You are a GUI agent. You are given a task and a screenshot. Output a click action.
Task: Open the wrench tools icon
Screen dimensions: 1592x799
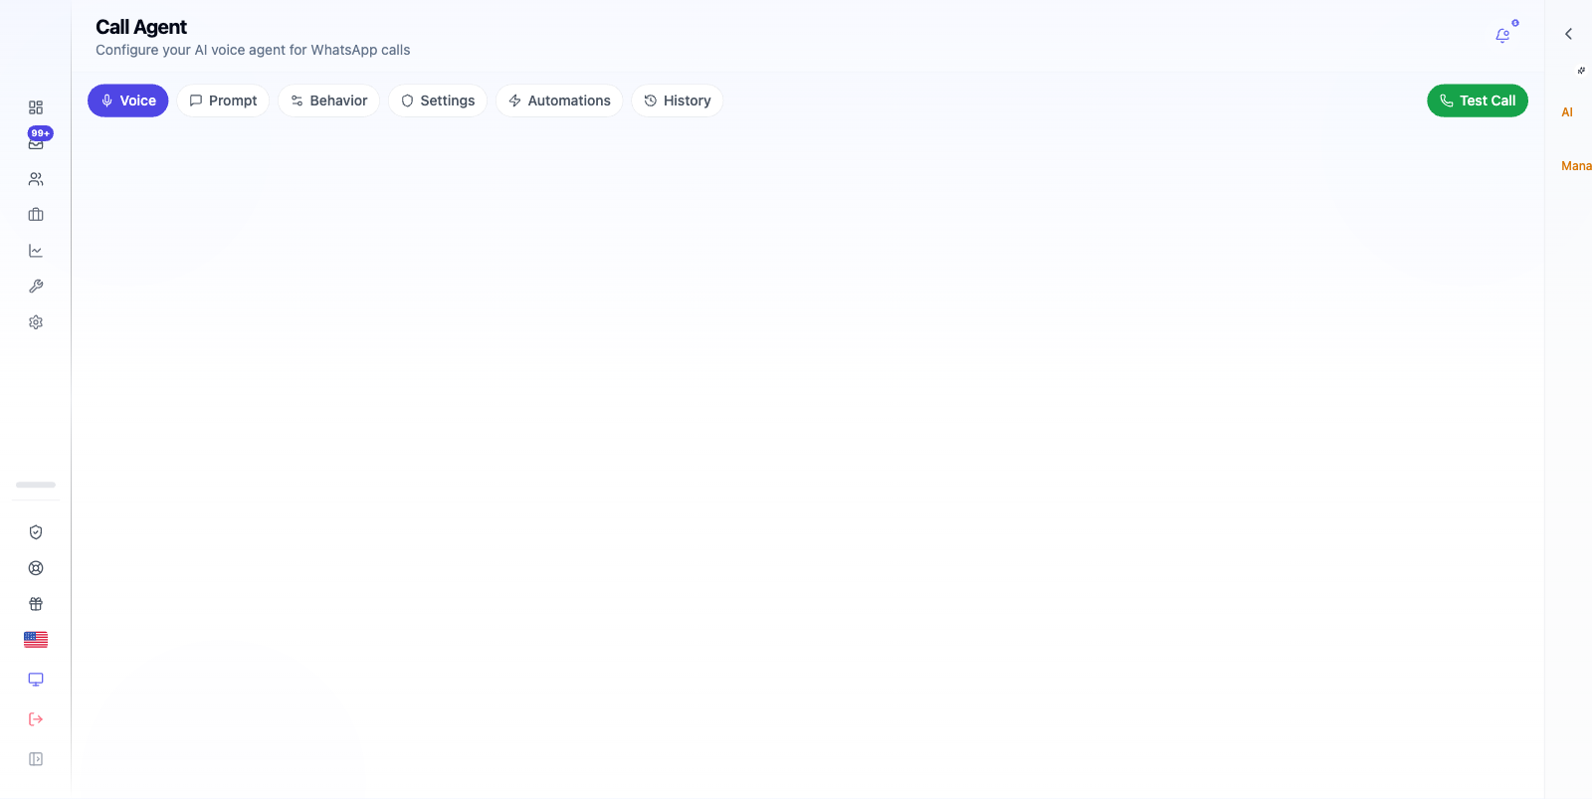[x=36, y=287]
